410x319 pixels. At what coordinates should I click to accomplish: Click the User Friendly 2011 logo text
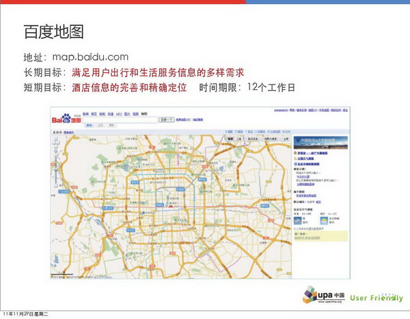click(x=377, y=298)
